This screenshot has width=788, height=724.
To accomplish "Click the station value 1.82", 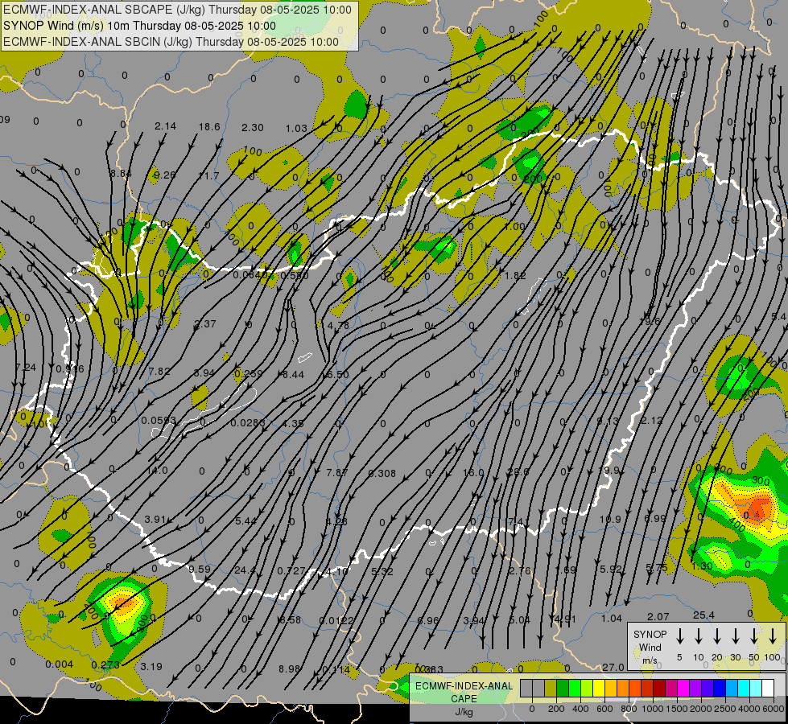I will click(516, 275).
